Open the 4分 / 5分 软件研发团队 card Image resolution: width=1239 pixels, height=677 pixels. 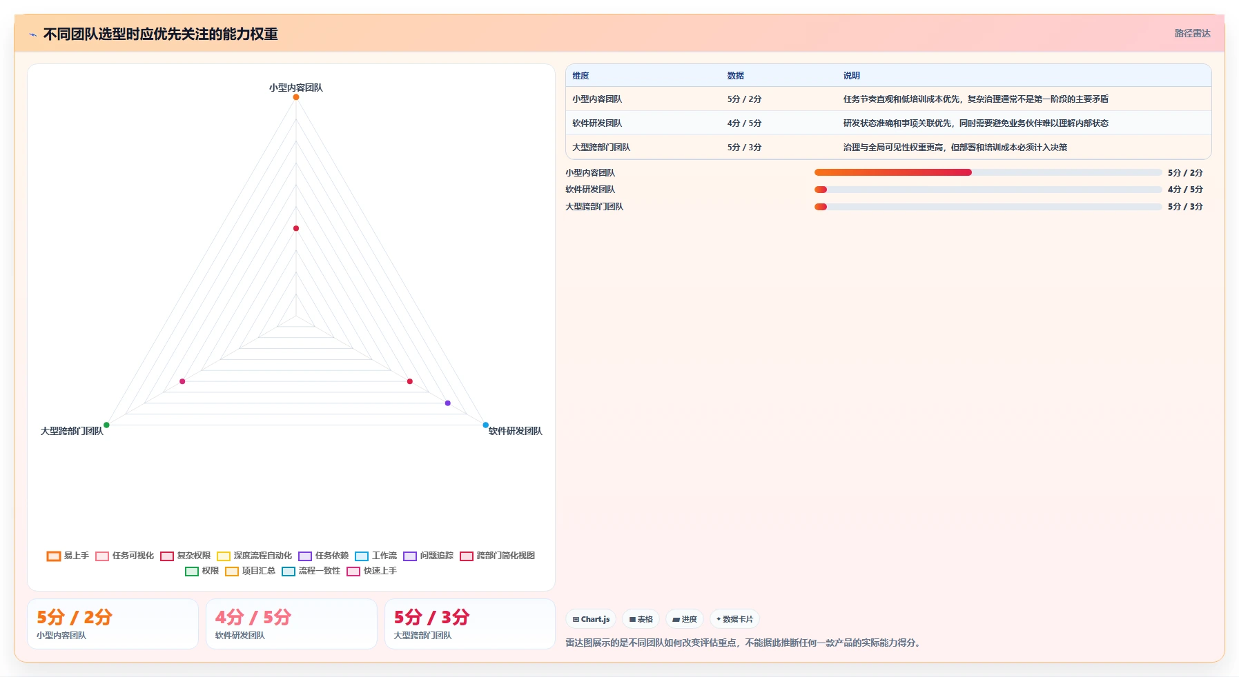point(291,624)
